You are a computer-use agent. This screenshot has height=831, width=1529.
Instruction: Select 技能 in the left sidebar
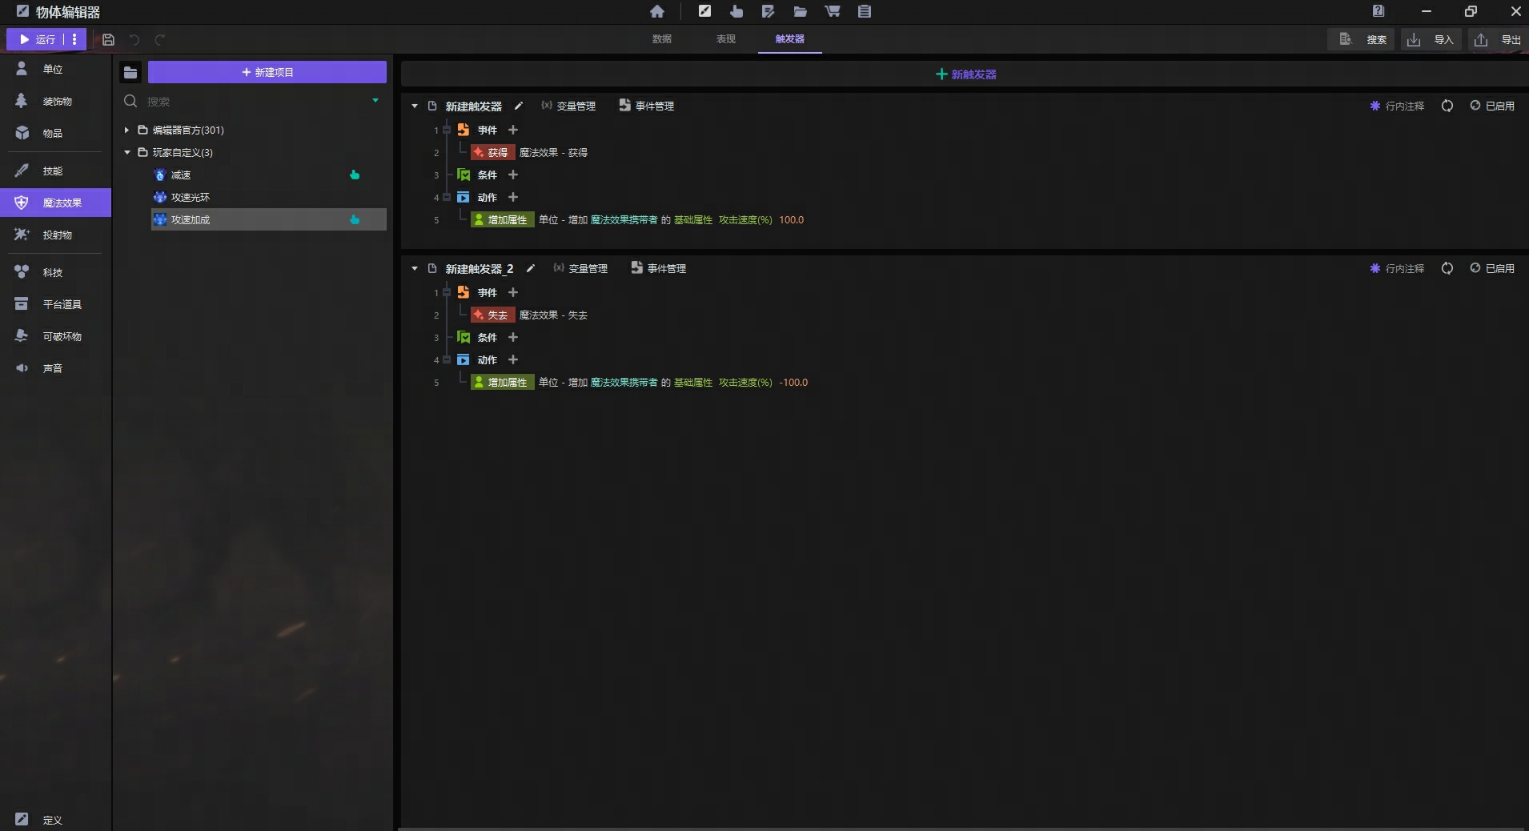[x=55, y=171]
